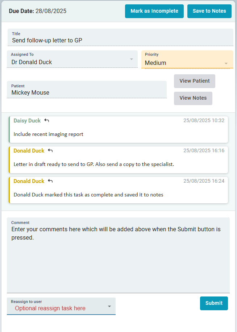This screenshot has height=332, width=237.
Task: Click the Mark as Incomplete button
Action: coord(154,11)
